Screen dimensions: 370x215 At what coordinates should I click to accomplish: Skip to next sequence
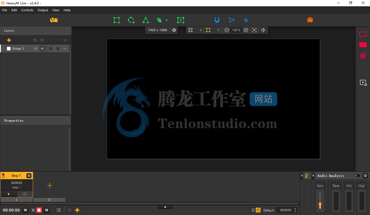point(47,210)
